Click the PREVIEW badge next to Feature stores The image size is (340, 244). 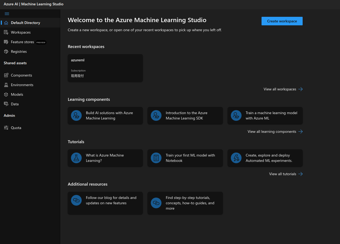coord(41,42)
